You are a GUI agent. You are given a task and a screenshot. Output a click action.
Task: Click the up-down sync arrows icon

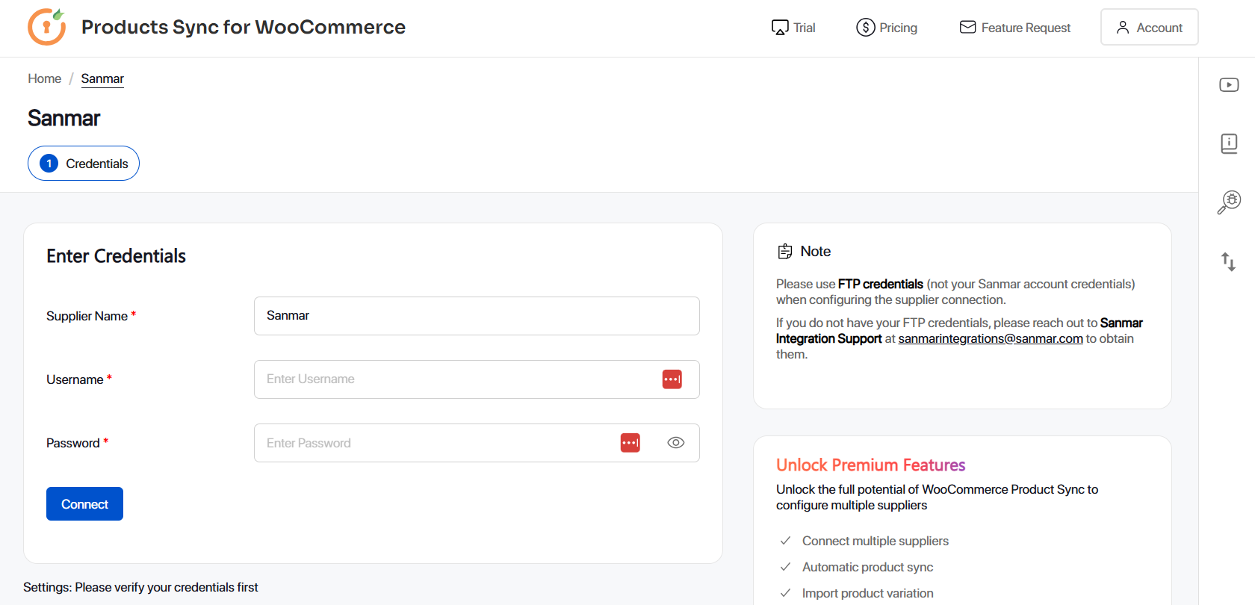tap(1228, 261)
